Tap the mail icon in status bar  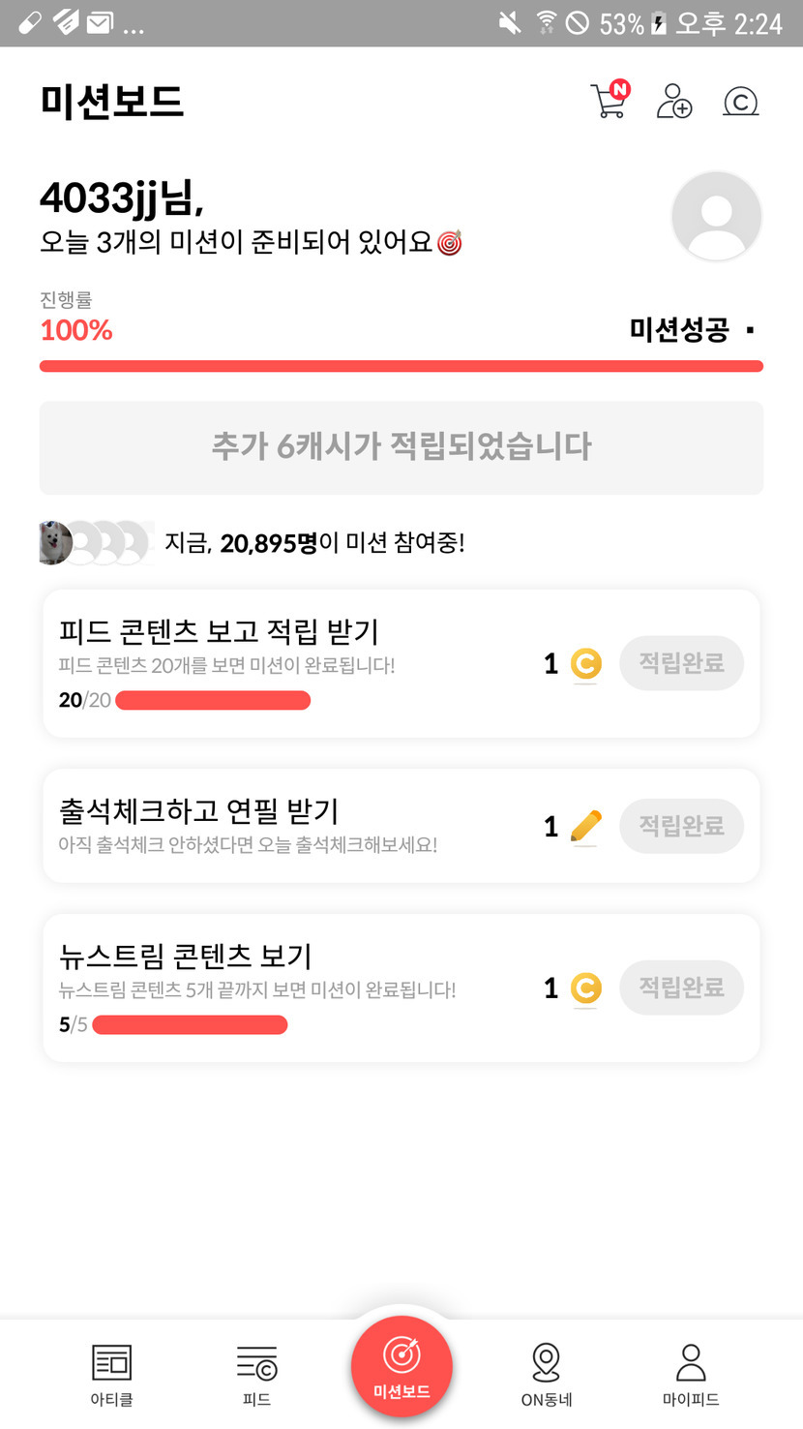point(99,23)
